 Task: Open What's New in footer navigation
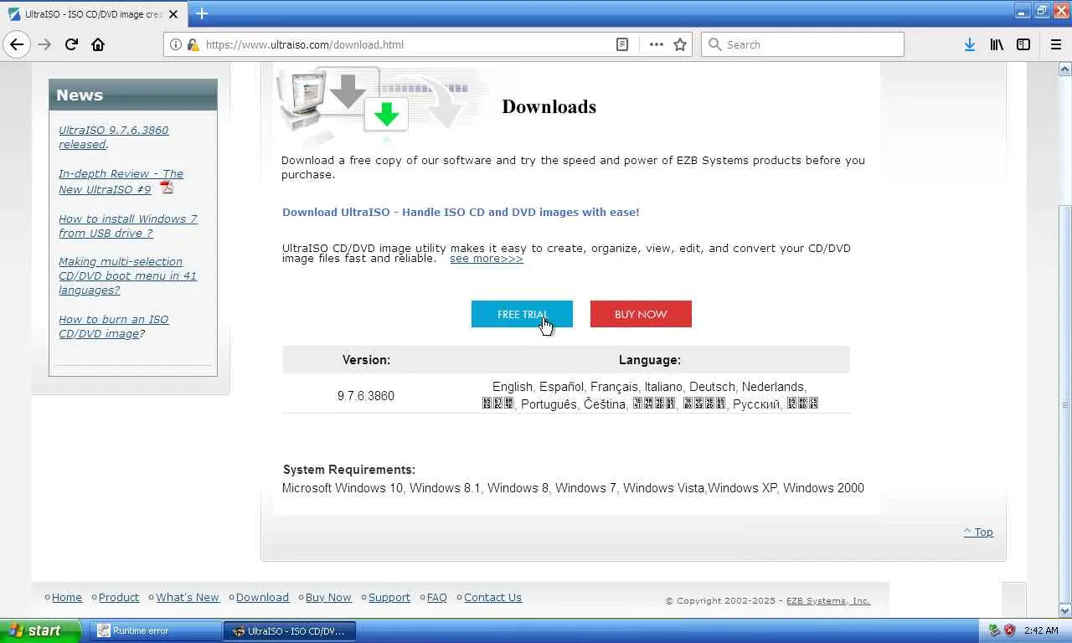tap(188, 597)
